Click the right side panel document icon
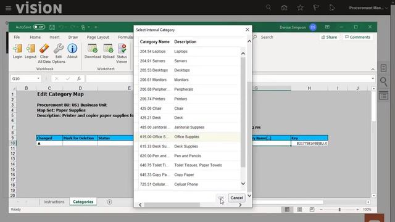 [383, 68]
